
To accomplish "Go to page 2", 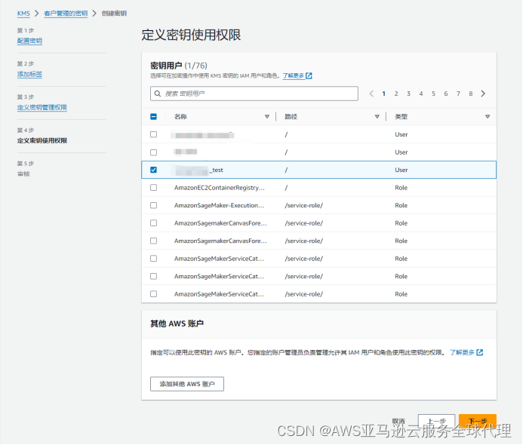I will pyautogui.click(x=396, y=94).
